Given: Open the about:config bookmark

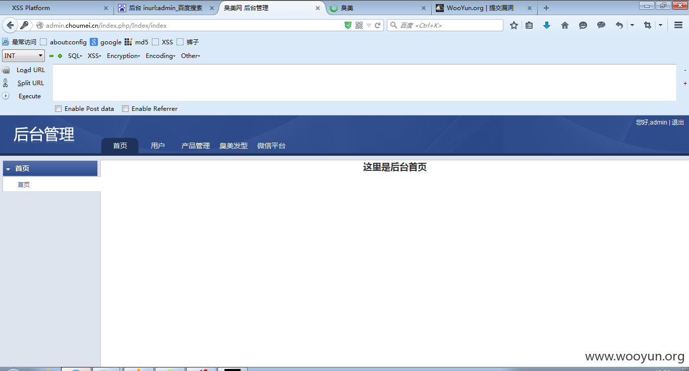Looking at the screenshot, I should 64,42.
